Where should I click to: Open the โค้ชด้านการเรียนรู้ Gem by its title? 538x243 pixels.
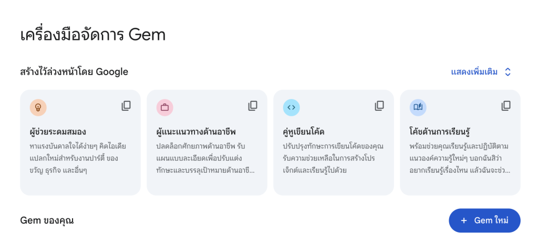440,132
